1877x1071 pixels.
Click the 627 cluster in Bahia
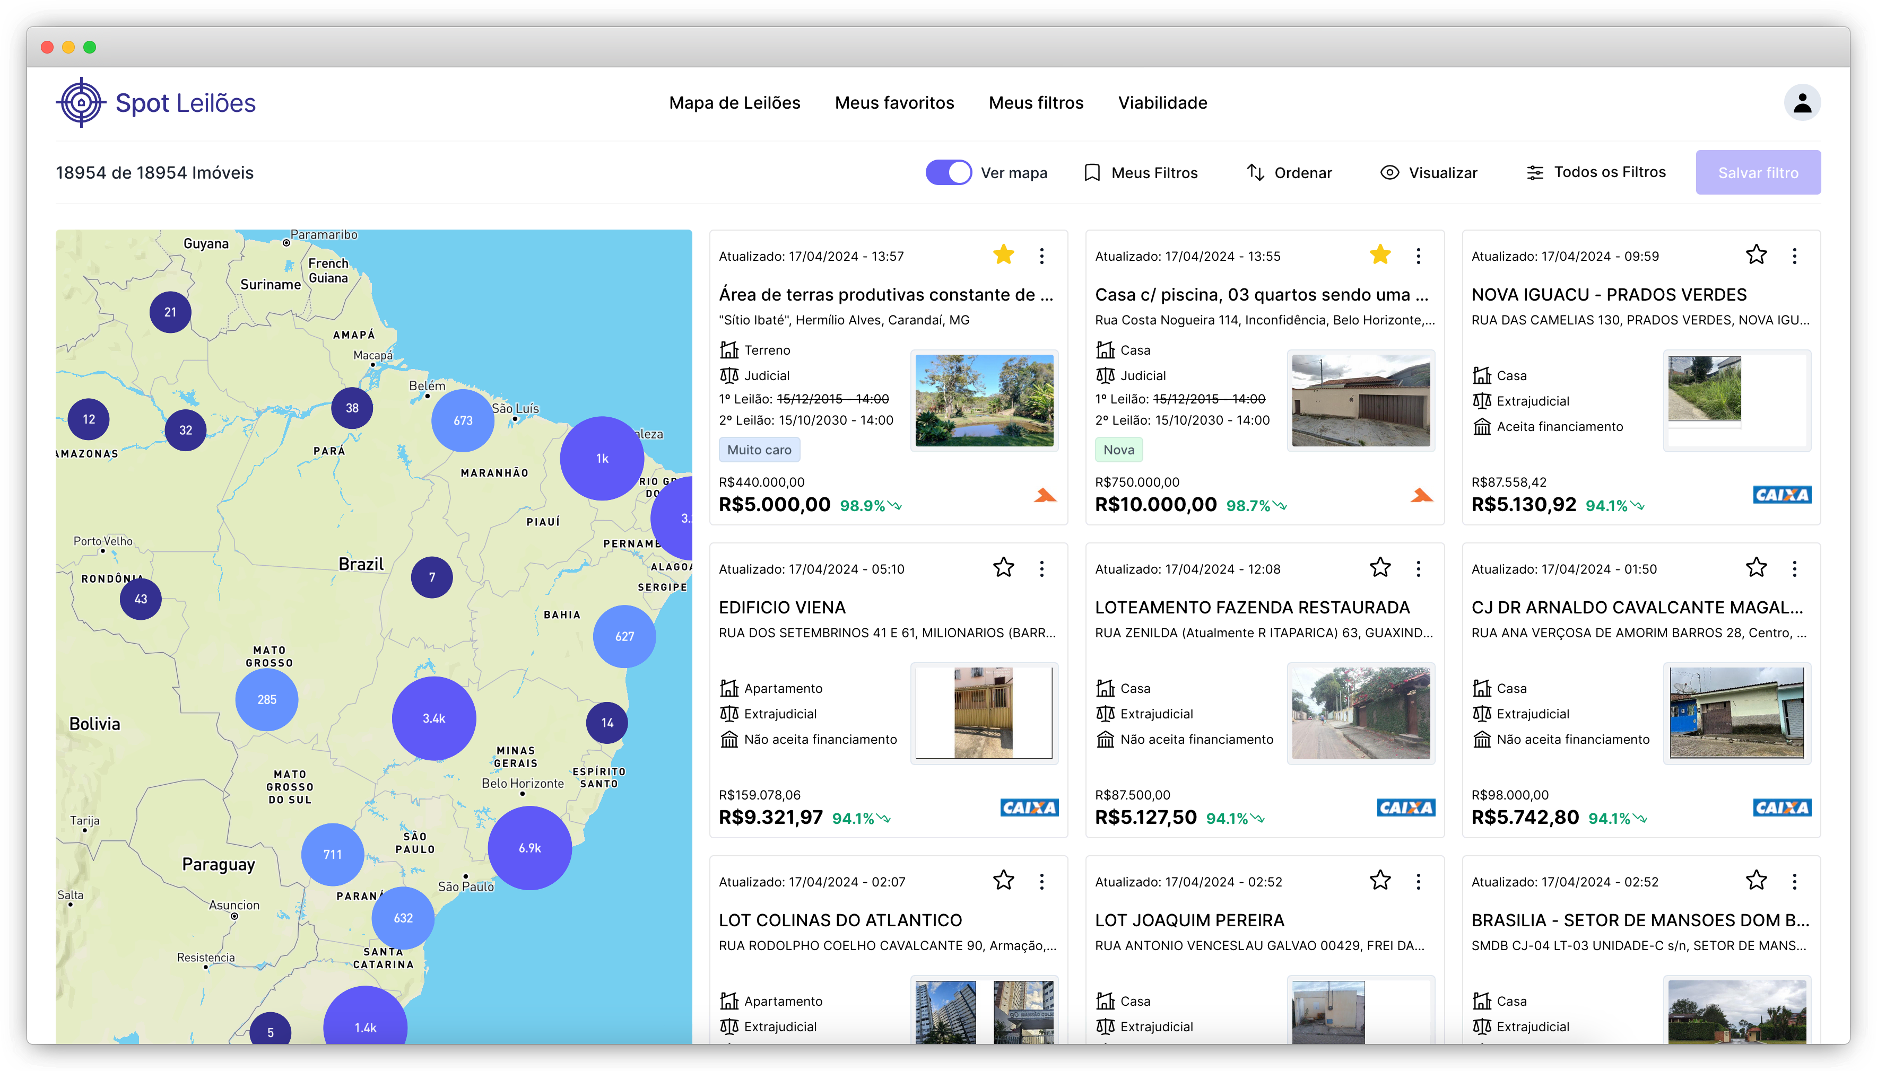pyautogui.click(x=624, y=636)
